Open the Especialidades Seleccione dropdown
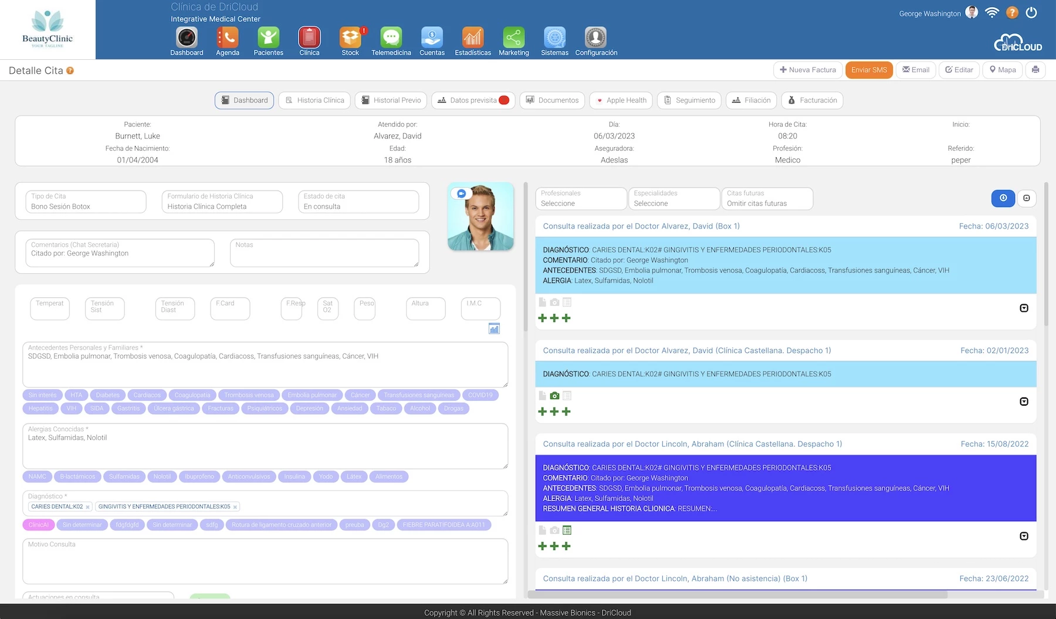This screenshot has height=619, width=1056. click(x=674, y=203)
